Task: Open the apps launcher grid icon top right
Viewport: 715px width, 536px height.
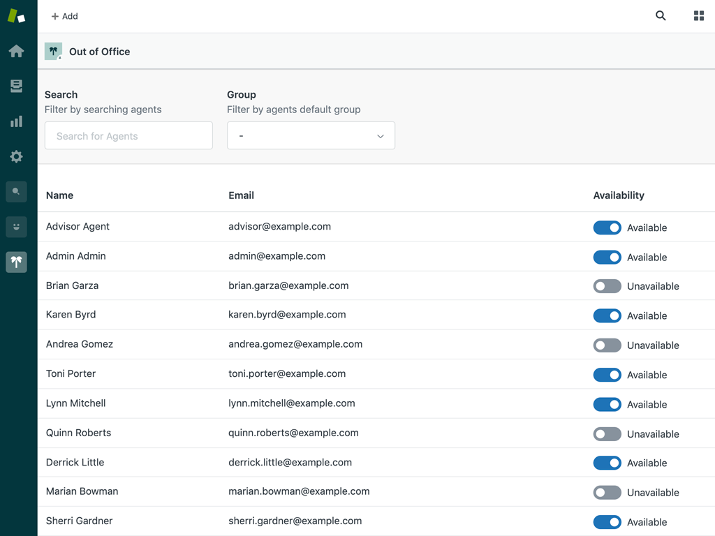Action: tap(698, 15)
